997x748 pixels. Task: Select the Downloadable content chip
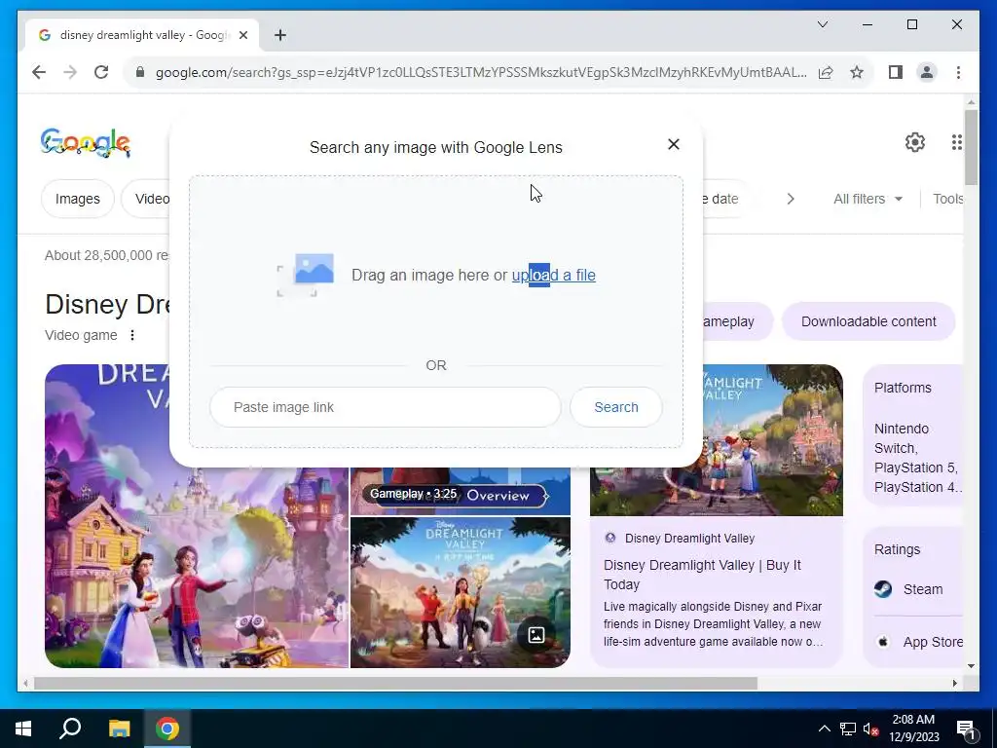click(868, 321)
